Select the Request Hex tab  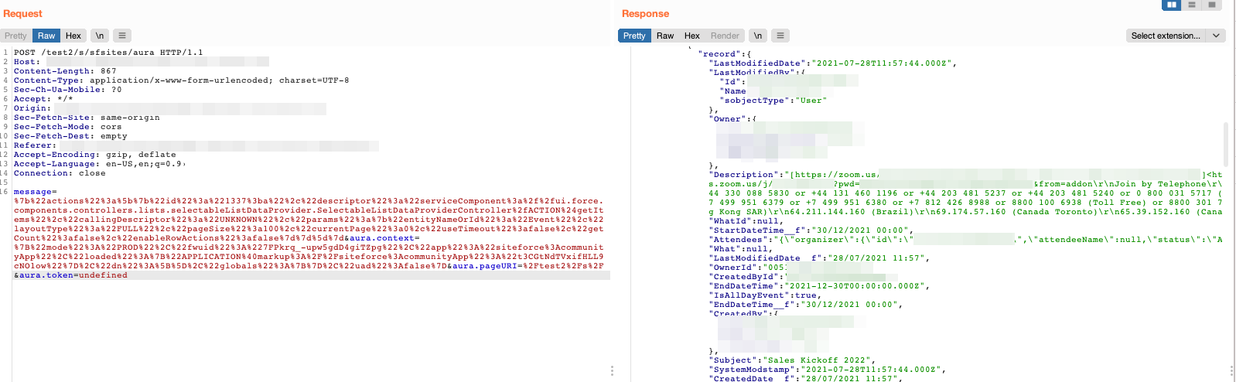coord(73,36)
